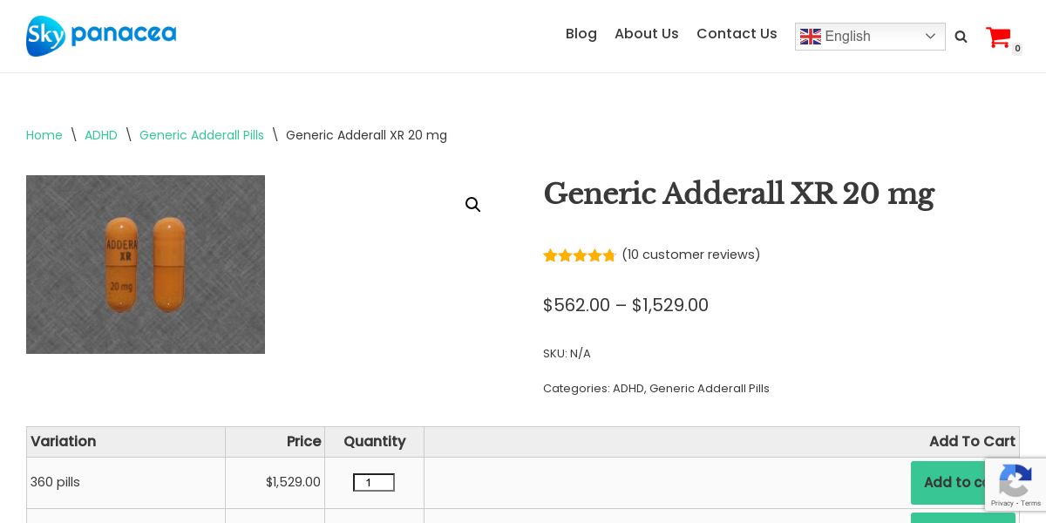This screenshot has width=1046, height=523.
Task: Click the Home breadcrumb link
Action: [x=44, y=135]
